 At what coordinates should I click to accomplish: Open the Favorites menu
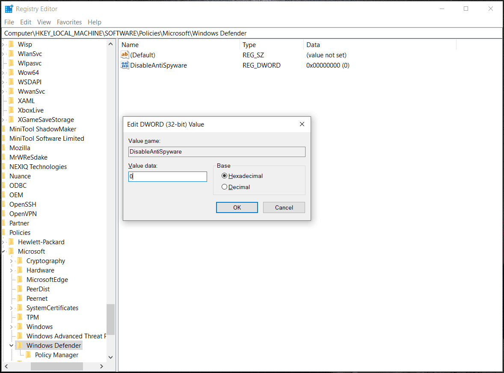69,22
